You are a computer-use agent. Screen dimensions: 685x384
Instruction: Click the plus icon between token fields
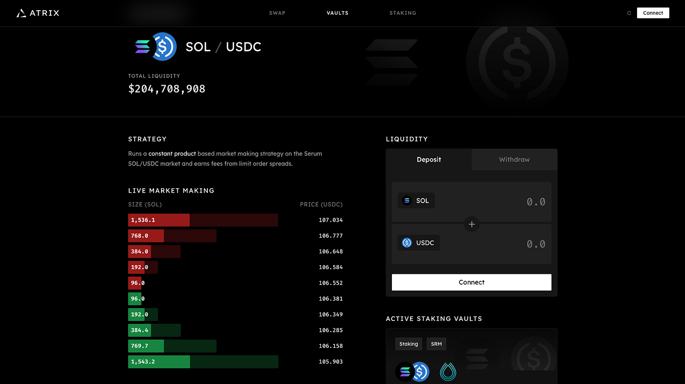point(472,224)
